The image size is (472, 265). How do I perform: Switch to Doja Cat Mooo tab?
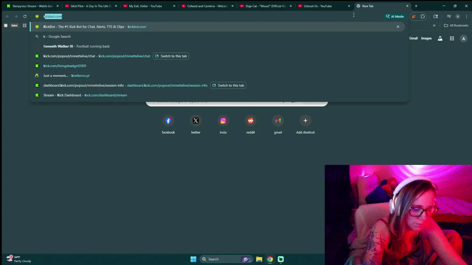coord(265,6)
